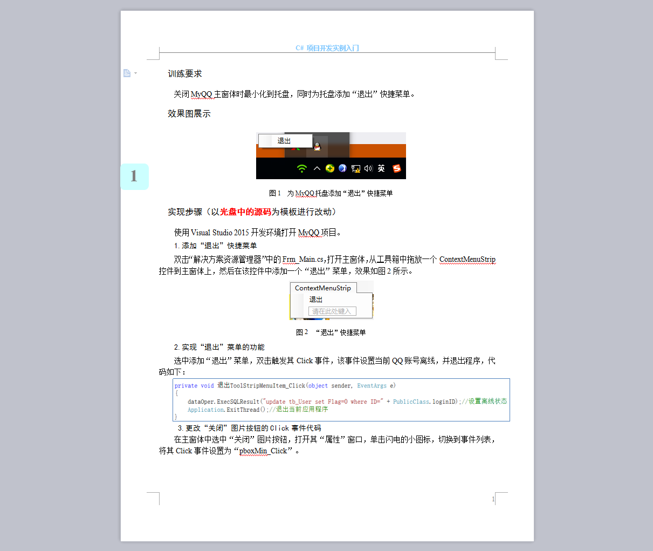653x551 pixels.
Task: Click the document outline icon left of the heading
Action: click(127, 73)
